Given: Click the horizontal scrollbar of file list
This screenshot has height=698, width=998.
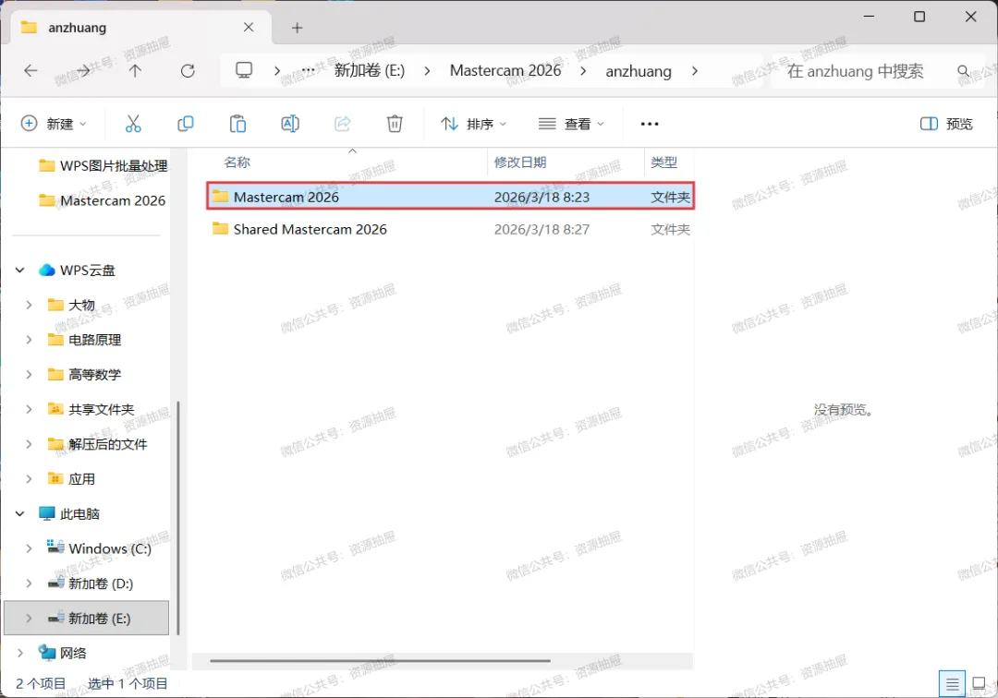Looking at the screenshot, I should click(380, 661).
